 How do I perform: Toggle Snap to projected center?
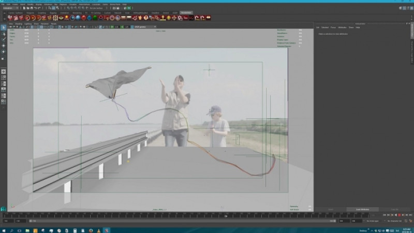point(79,8)
